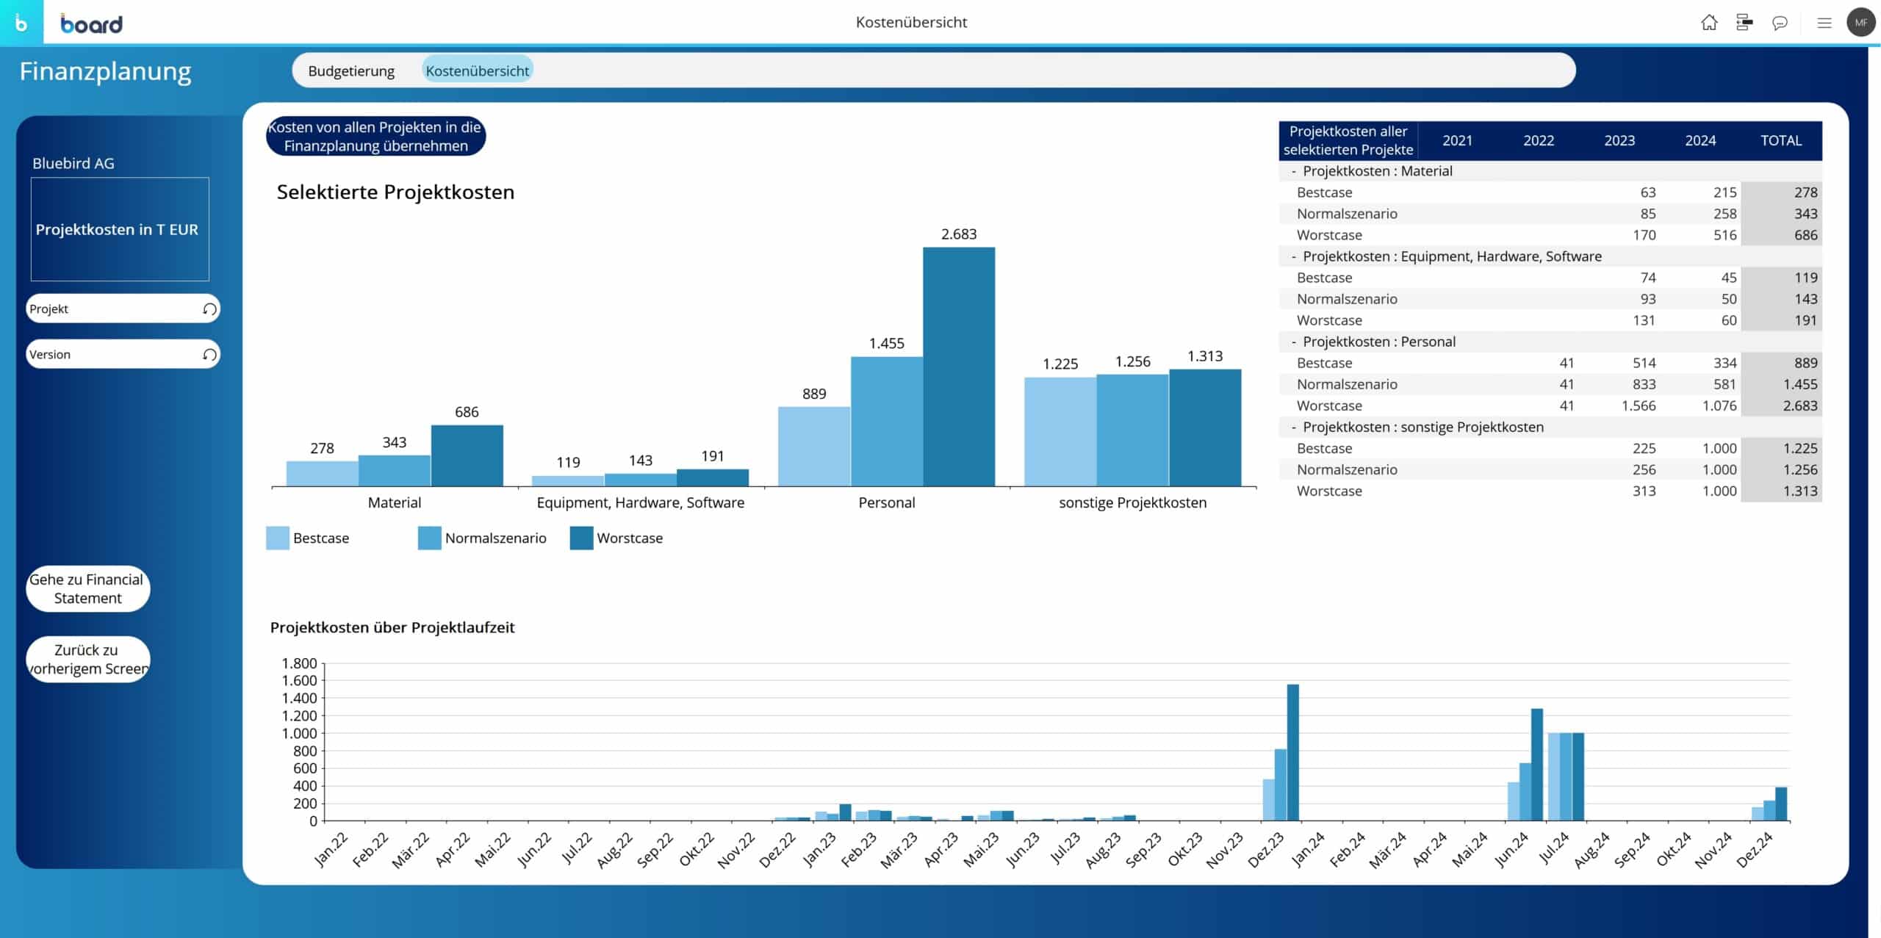Click the 2022 column header
Viewport: 1881px width, 938px height.
1539,140
